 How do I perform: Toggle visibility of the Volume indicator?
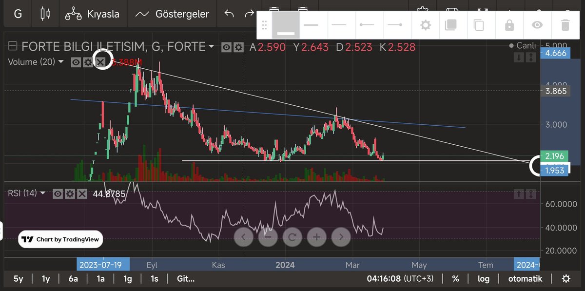click(76, 62)
